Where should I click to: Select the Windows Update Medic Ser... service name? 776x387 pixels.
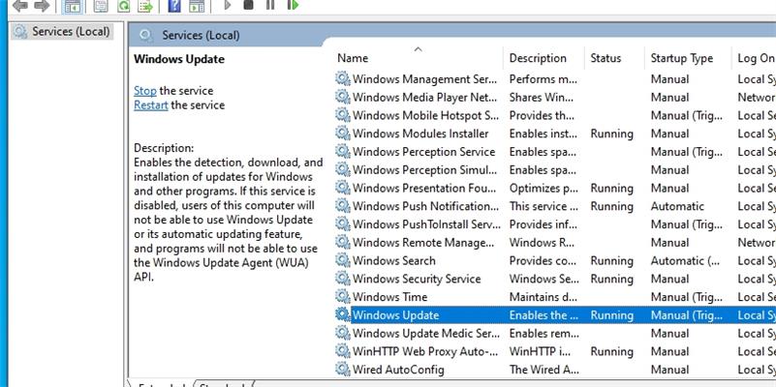point(426,334)
